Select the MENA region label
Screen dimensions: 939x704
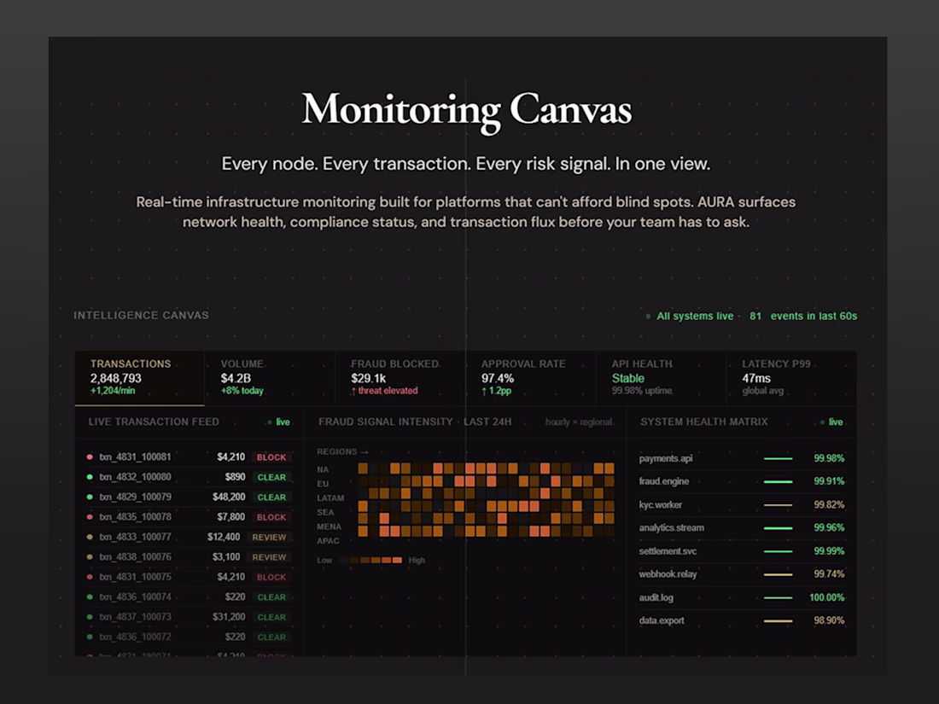pyautogui.click(x=329, y=527)
